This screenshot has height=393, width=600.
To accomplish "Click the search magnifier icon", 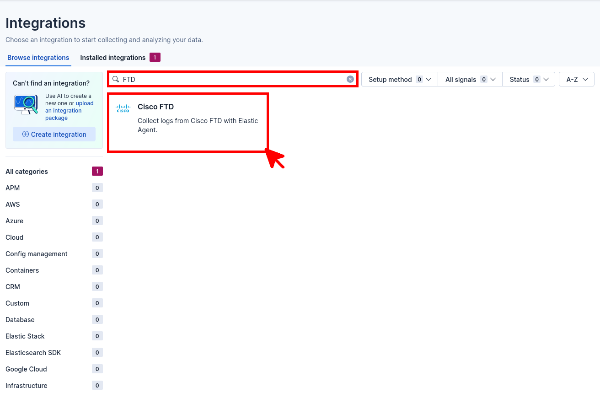I will click(116, 79).
